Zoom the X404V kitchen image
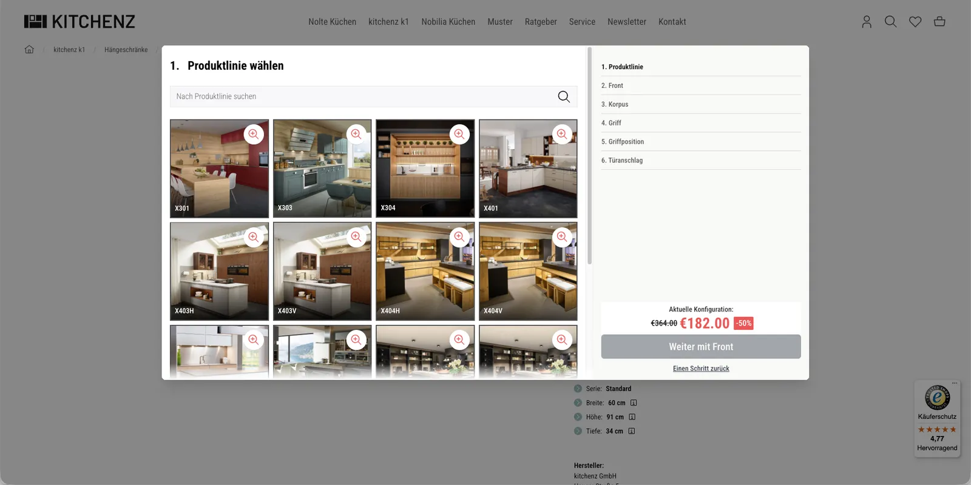The width and height of the screenshot is (971, 485). coord(562,237)
